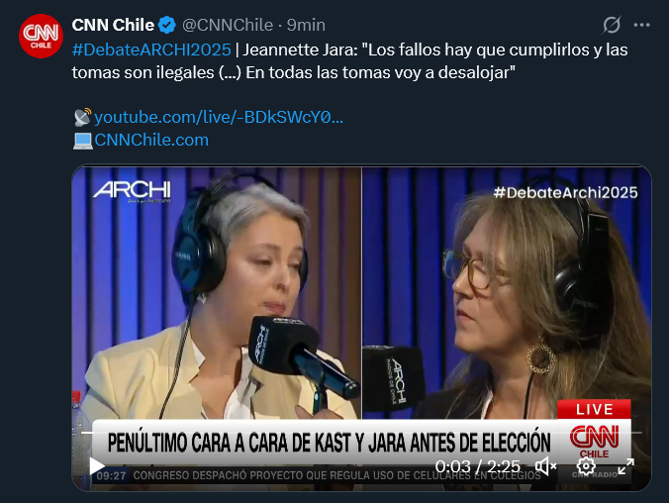
Task: Click the red LIVE badge in the video
Action: point(594,409)
